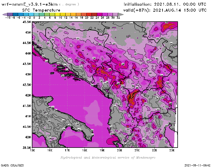Click the 45N latitude label
The width and height of the screenshot is (216, 167).
click(x=28, y=32)
